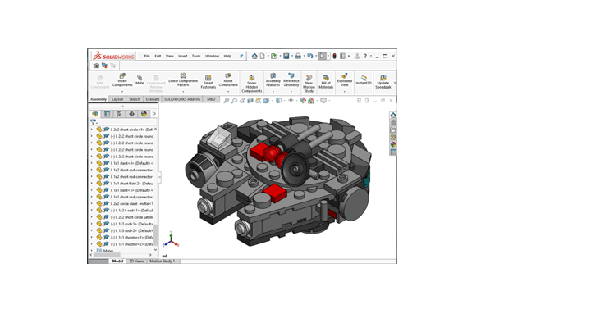This screenshot has height=332, width=591.
Task: Open the File menu
Action: tap(147, 56)
